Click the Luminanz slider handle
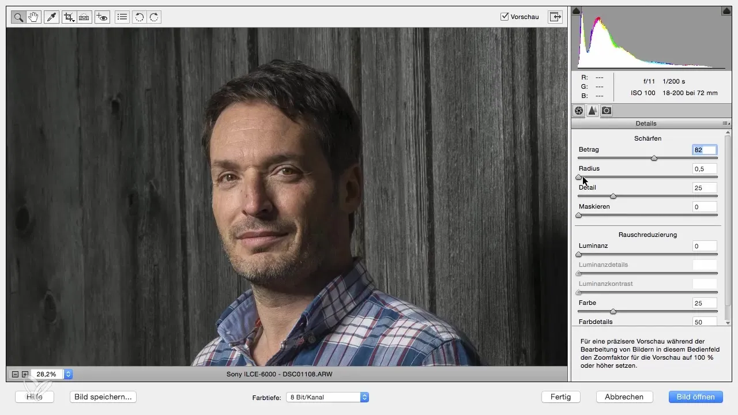The image size is (738, 415). 578,254
